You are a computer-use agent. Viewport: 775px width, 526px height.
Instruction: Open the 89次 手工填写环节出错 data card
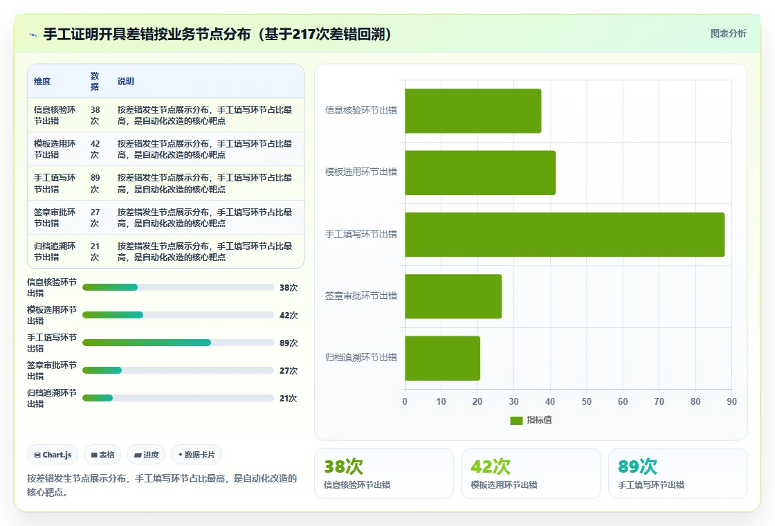677,473
